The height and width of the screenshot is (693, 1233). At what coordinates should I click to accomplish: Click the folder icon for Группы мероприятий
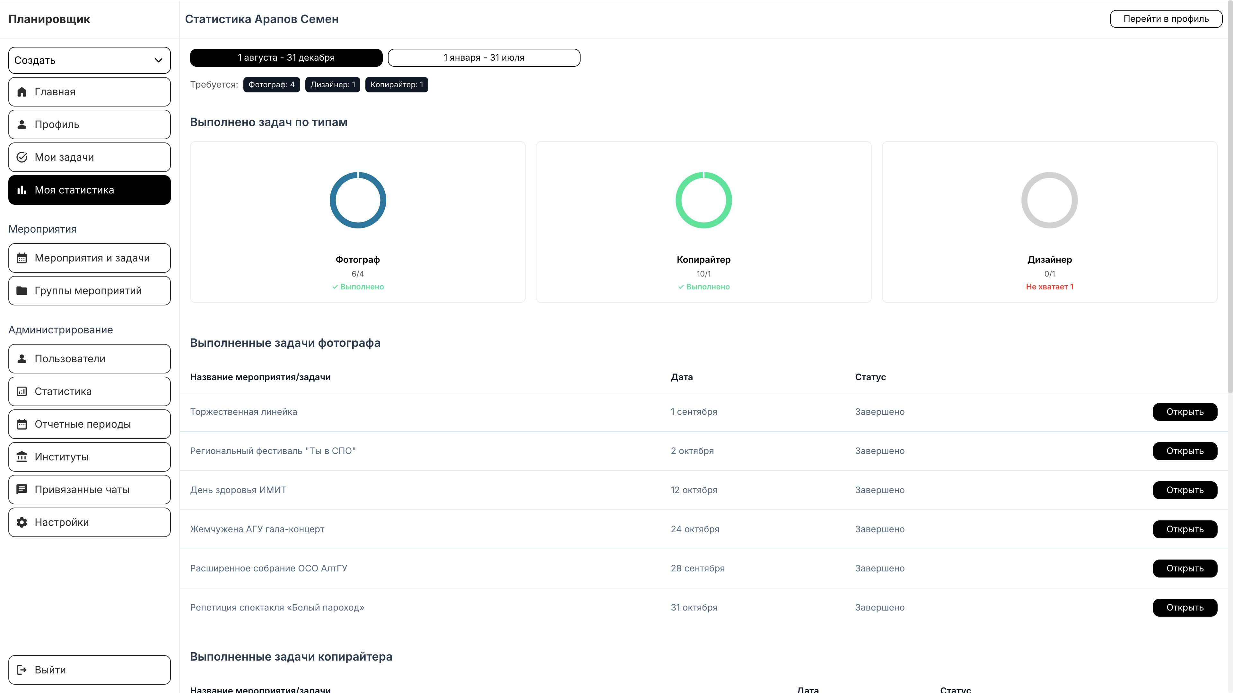click(22, 291)
